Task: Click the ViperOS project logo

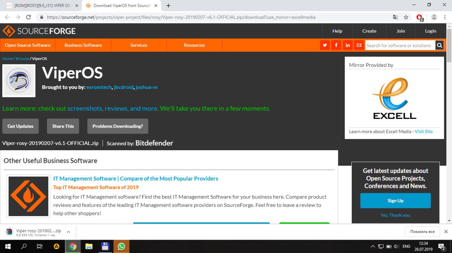Action: [19, 81]
